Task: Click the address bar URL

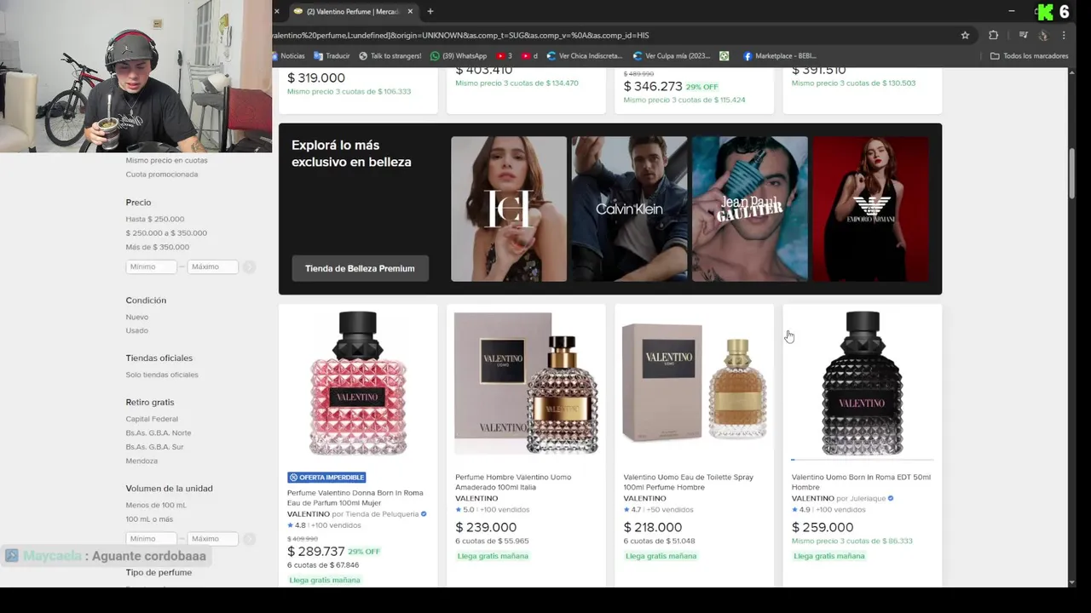Action: coord(460,36)
